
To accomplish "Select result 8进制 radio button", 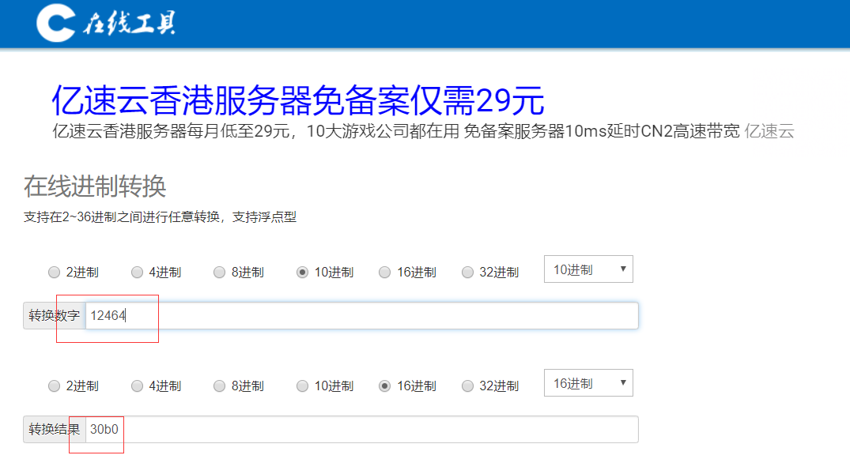I will tap(220, 386).
